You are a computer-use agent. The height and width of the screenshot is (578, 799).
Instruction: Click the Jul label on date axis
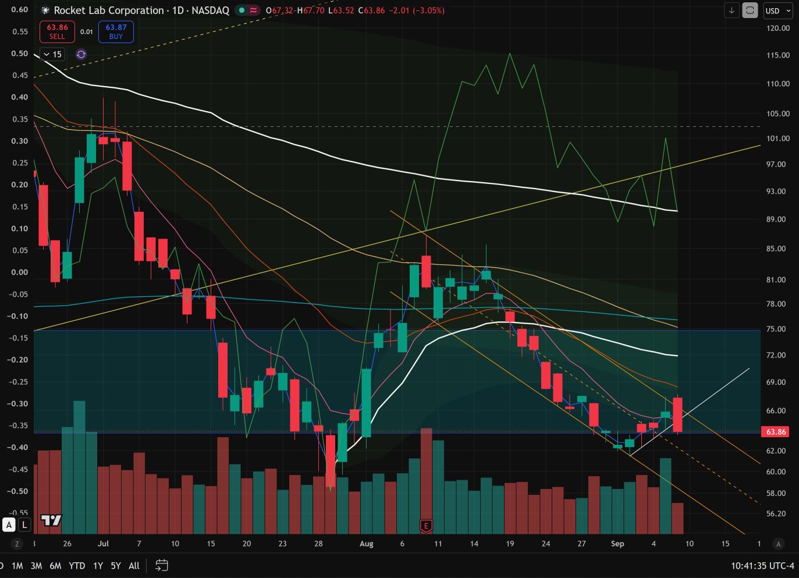click(103, 544)
